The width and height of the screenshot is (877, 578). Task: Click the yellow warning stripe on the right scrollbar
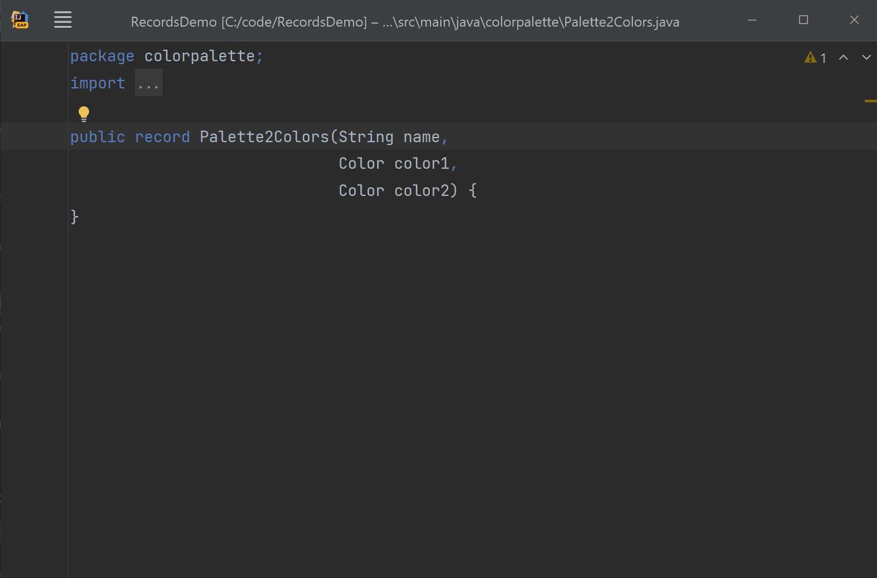pos(871,100)
